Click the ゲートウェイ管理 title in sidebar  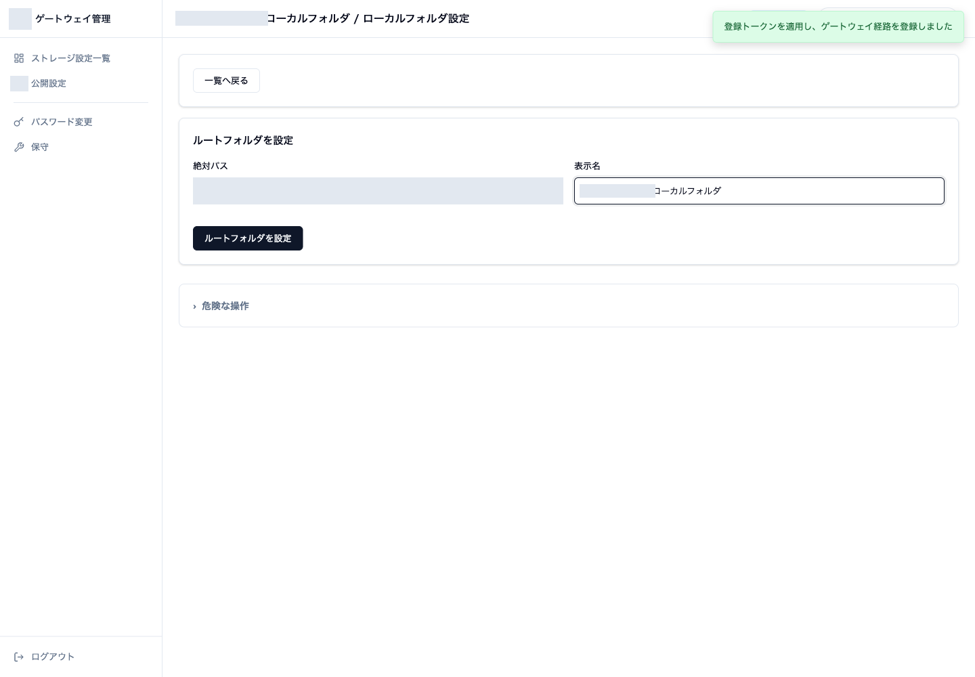(72, 19)
